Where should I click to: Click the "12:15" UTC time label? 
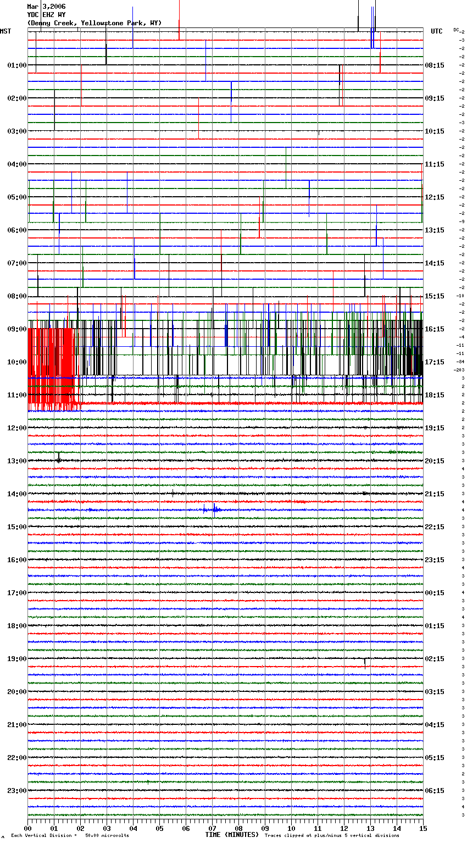(435, 197)
